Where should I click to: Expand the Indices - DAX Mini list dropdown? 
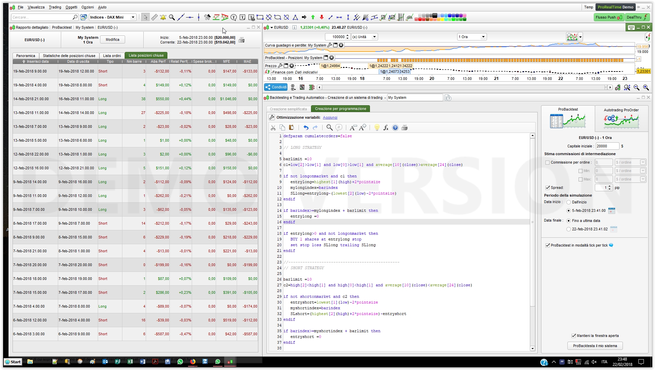[x=133, y=17]
